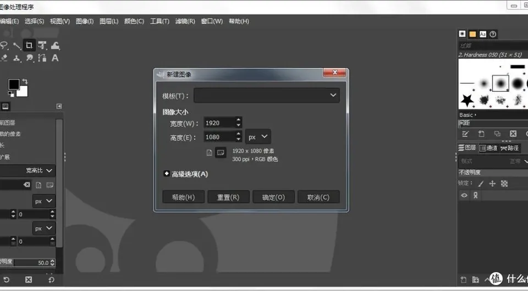Select the Crop tool in toolbox
The image size is (528, 291).
[29, 46]
